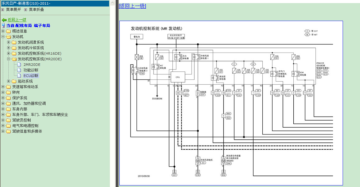This screenshot has height=187, width=360.
Task: Click the ECU诊断 document icon
Action: coord(19,75)
